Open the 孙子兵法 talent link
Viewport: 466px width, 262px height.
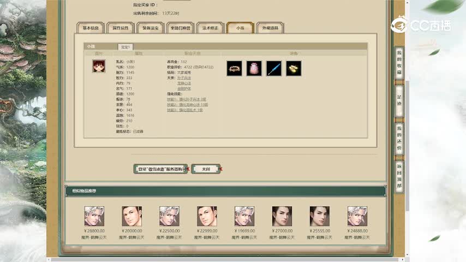tap(184, 78)
